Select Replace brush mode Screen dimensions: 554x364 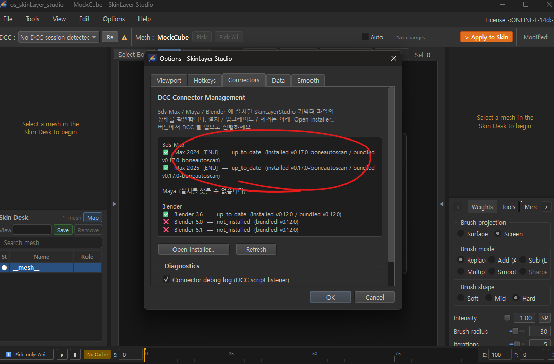(x=461, y=260)
